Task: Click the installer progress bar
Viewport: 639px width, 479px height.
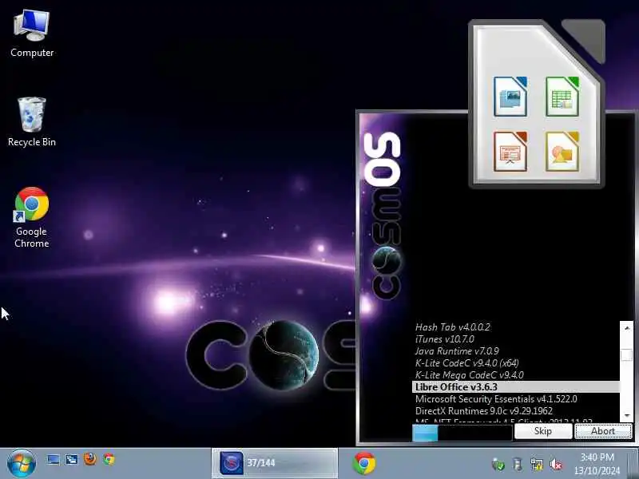Action: [x=462, y=433]
